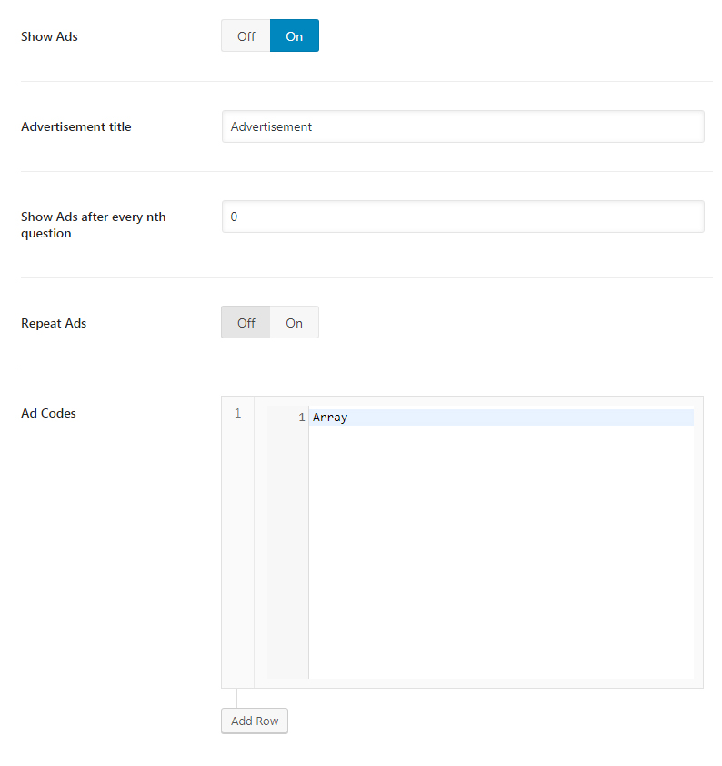722x766 pixels.
Task: Click the Show Ads label
Action: (49, 36)
